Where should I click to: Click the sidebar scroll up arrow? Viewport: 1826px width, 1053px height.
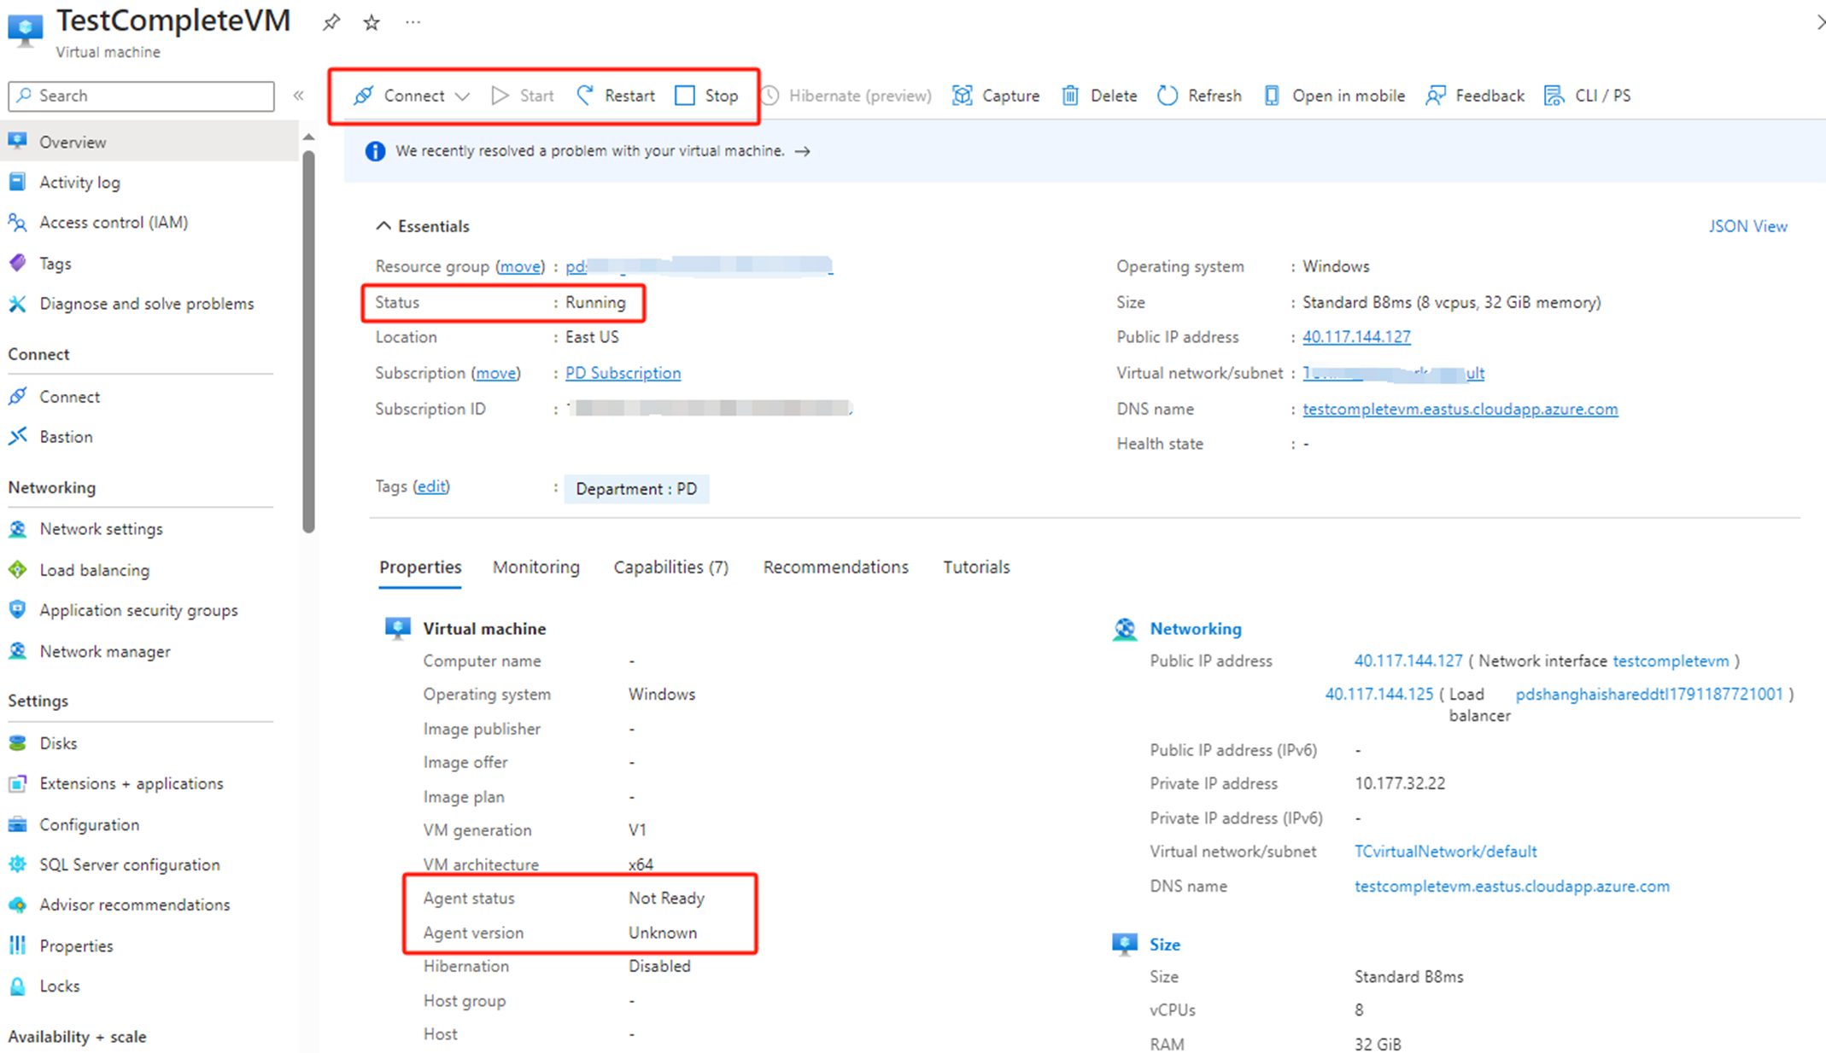[309, 137]
